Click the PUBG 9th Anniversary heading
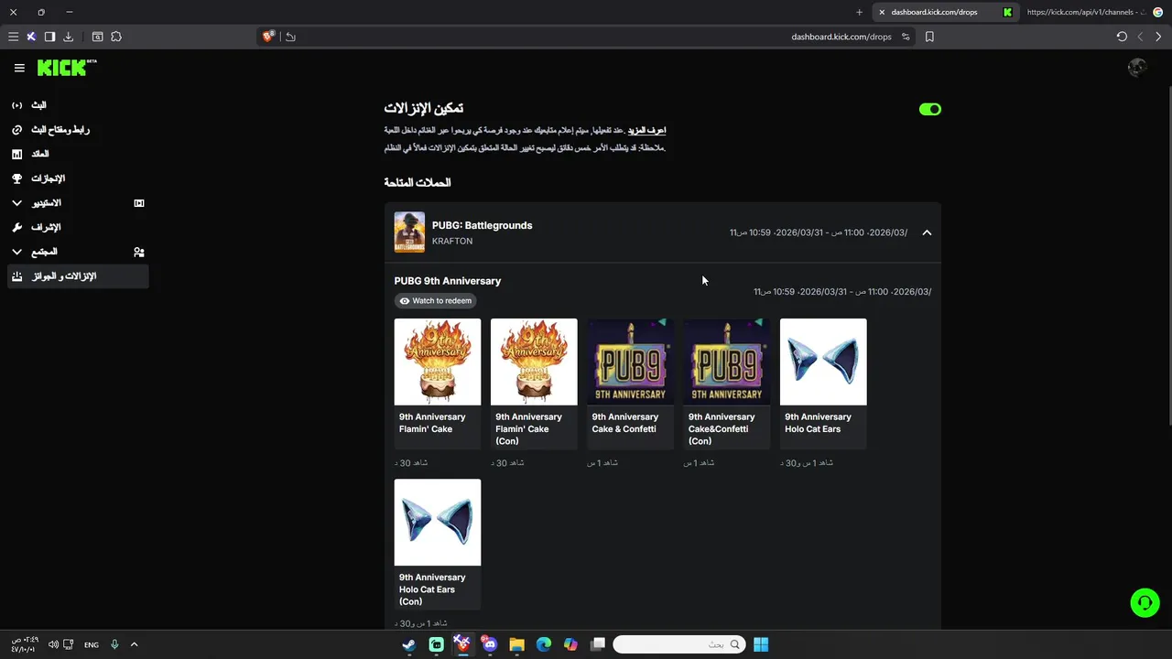This screenshot has height=659, width=1172. 448,281
